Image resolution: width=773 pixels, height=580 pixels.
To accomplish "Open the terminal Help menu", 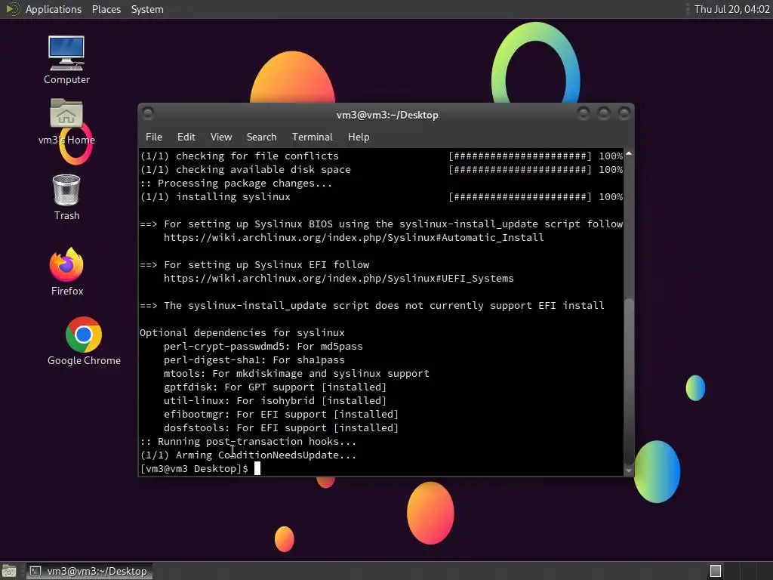I will coord(359,137).
